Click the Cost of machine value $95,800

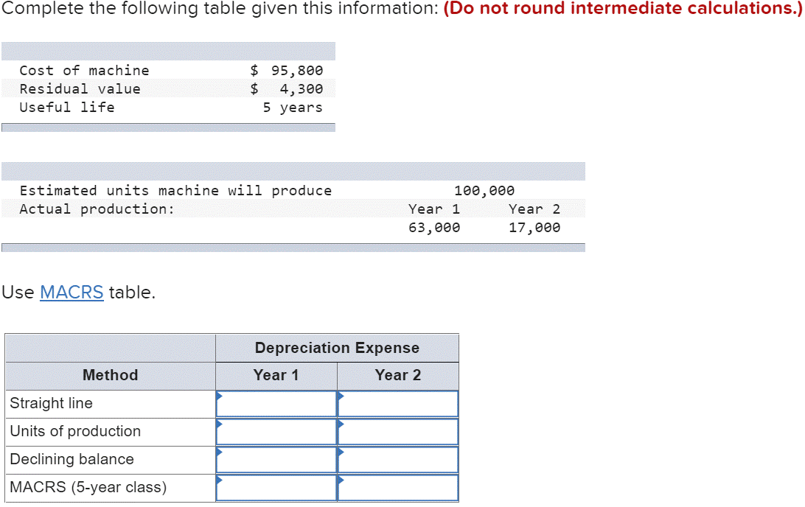289,70
